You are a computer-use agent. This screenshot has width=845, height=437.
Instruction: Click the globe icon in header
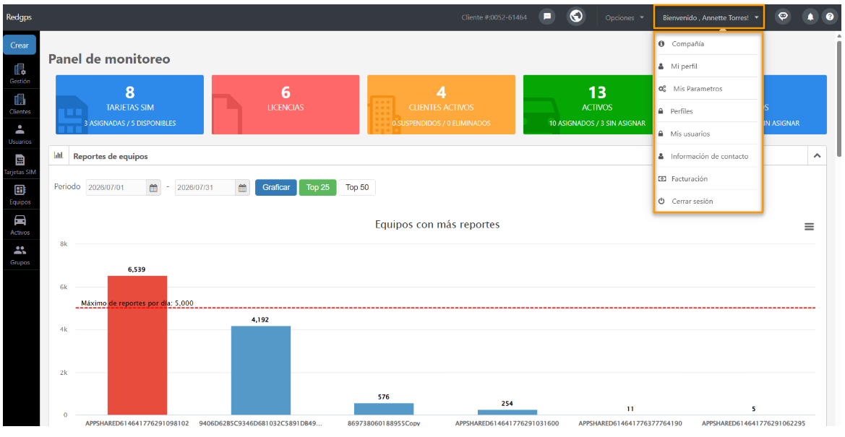point(577,17)
